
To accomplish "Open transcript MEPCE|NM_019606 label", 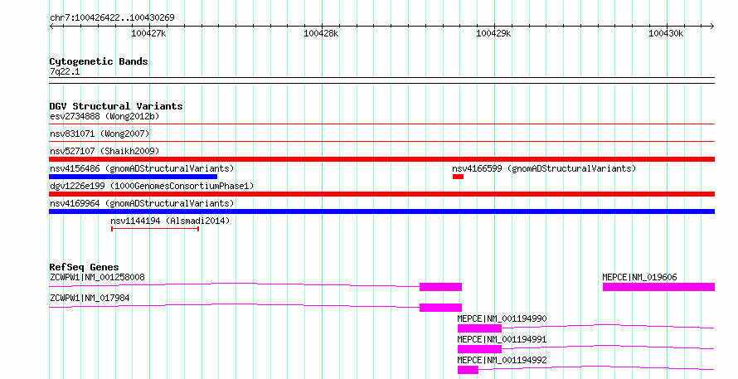I will click(639, 277).
